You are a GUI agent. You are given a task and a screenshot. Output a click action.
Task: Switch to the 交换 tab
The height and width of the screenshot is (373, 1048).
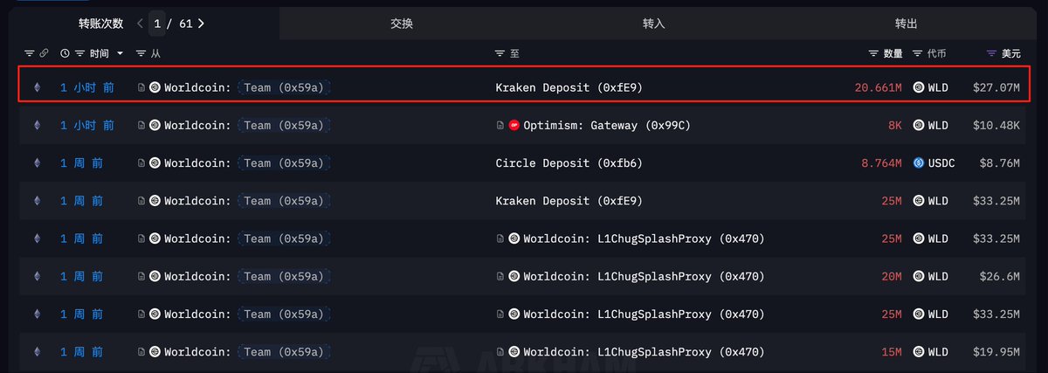pos(402,24)
